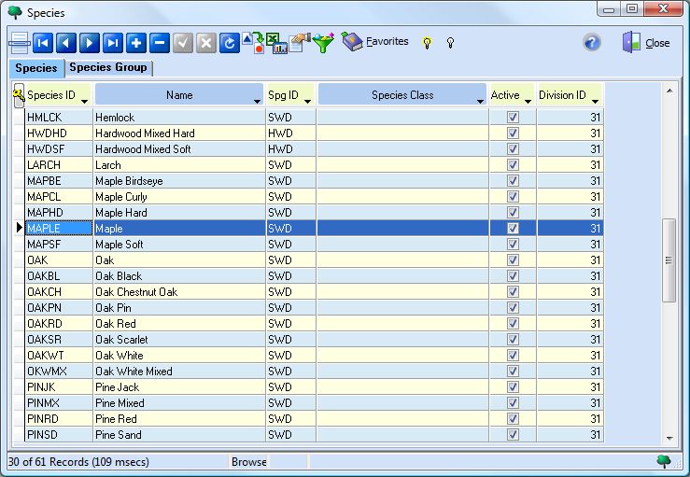The height and width of the screenshot is (477, 690).
Task: Add a new species record
Action: (x=136, y=43)
